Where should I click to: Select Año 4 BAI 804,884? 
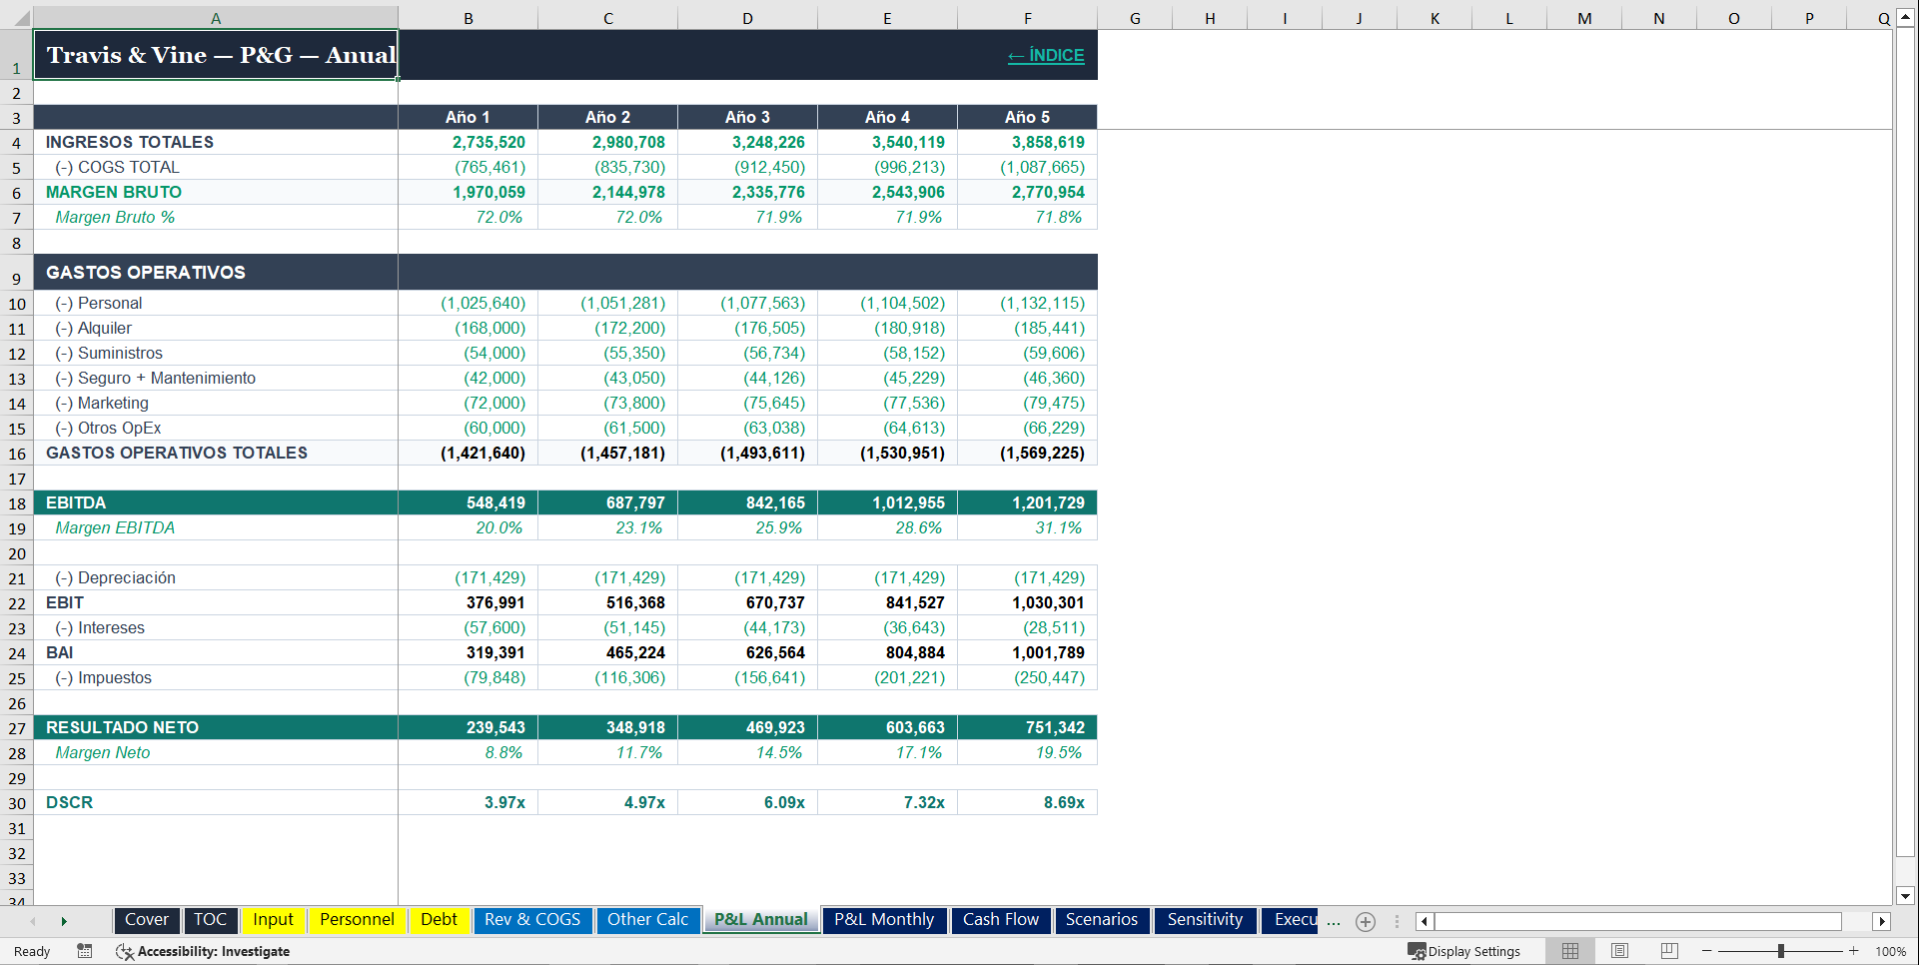pyautogui.click(x=888, y=652)
